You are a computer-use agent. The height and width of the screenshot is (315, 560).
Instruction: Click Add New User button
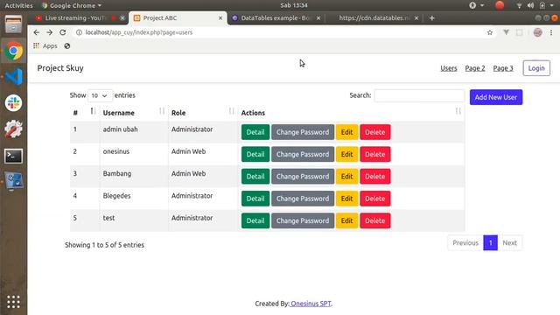coord(496,97)
